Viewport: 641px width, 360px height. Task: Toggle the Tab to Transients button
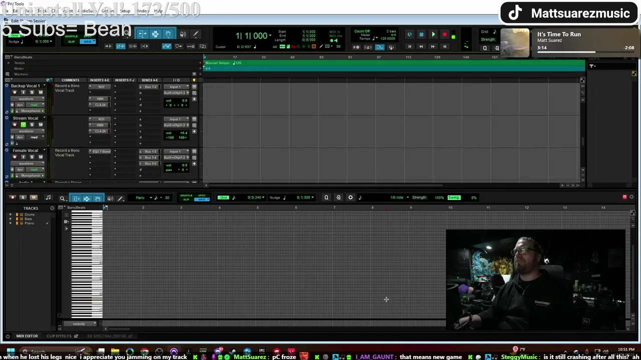109,46
